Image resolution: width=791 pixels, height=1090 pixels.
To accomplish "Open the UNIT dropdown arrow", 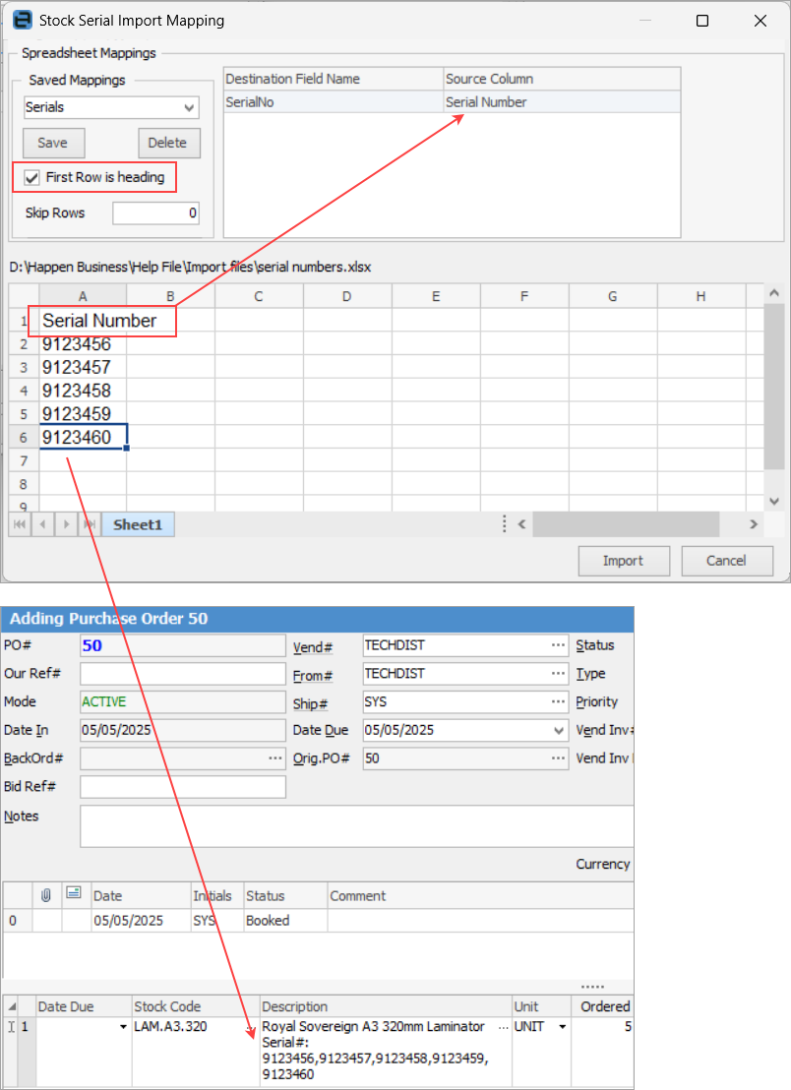I will pyautogui.click(x=563, y=1027).
